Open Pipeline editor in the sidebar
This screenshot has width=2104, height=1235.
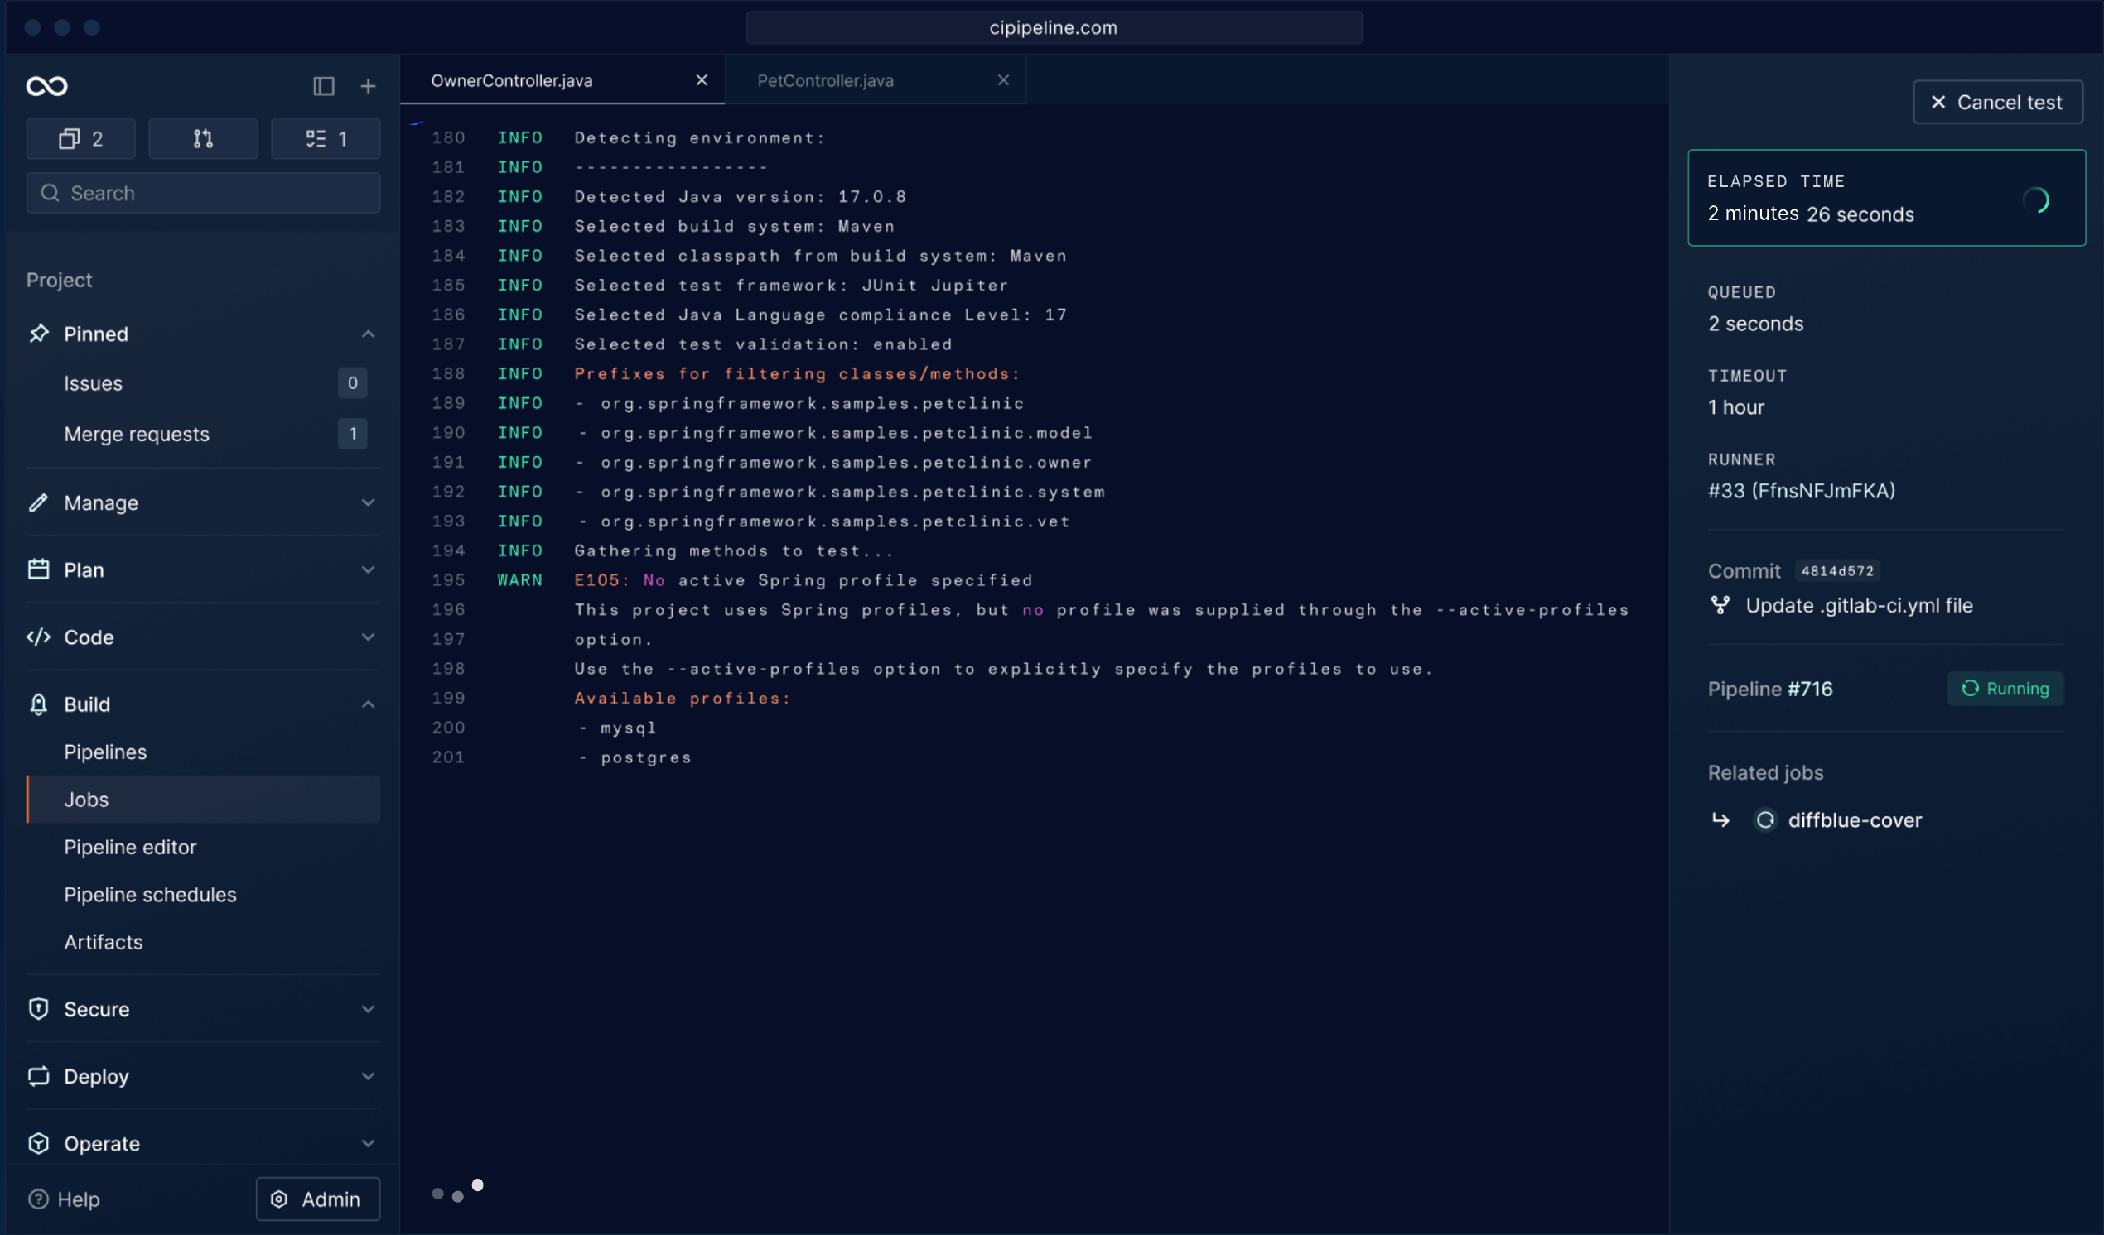point(130,846)
